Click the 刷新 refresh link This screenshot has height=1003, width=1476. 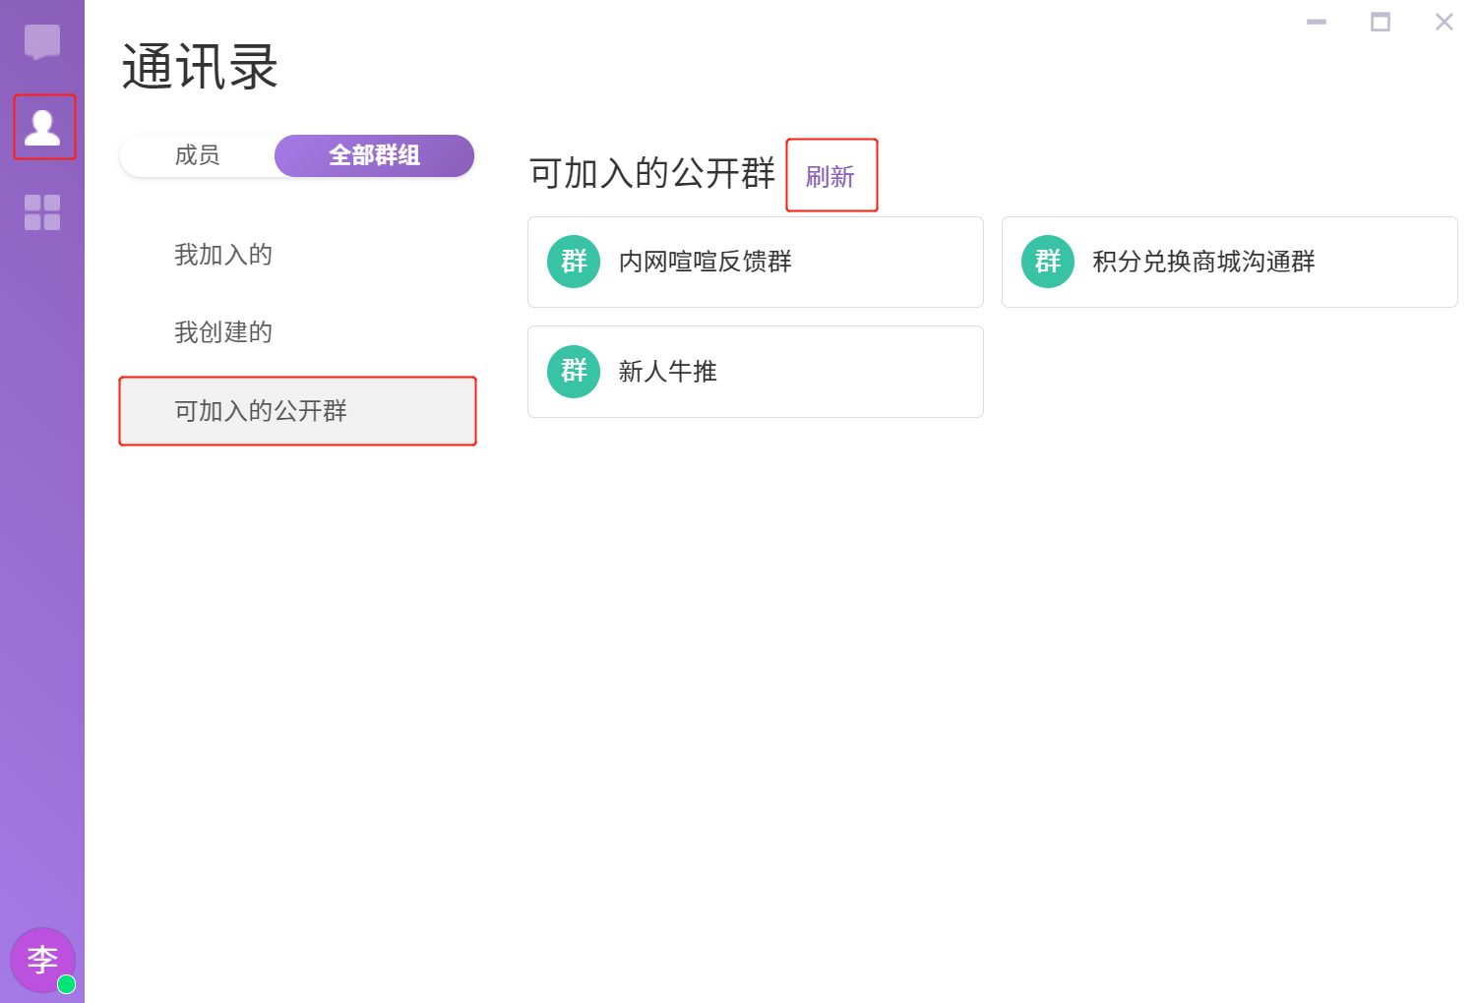(x=830, y=177)
